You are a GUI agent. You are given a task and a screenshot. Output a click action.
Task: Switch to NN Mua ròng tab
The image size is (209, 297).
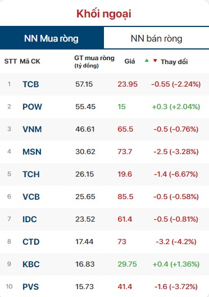pyautogui.click(x=52, y=38)
